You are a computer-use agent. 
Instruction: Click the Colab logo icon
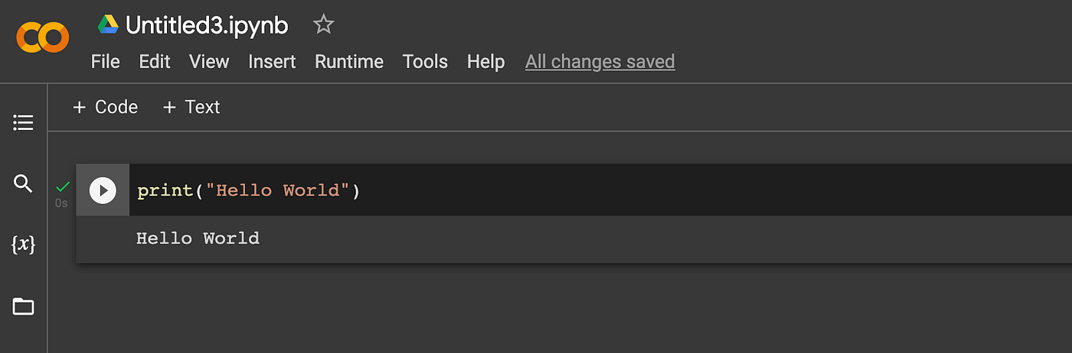pyautogui.click(x=43, y=37)
